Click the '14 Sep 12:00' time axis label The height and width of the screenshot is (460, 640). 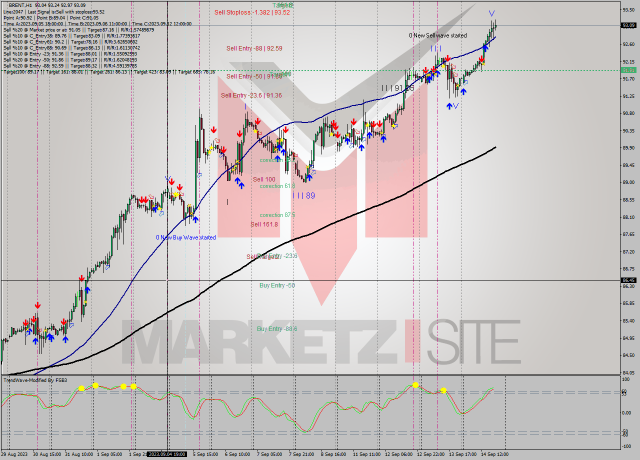494,454
